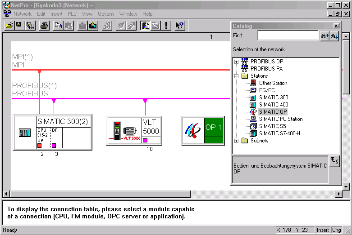
Task: Click the red MPI interface square
Action: tap(40, 146)
